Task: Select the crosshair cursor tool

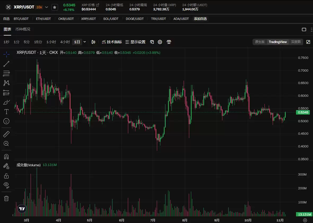Action: pyautogui.click(x=6, y=54)
